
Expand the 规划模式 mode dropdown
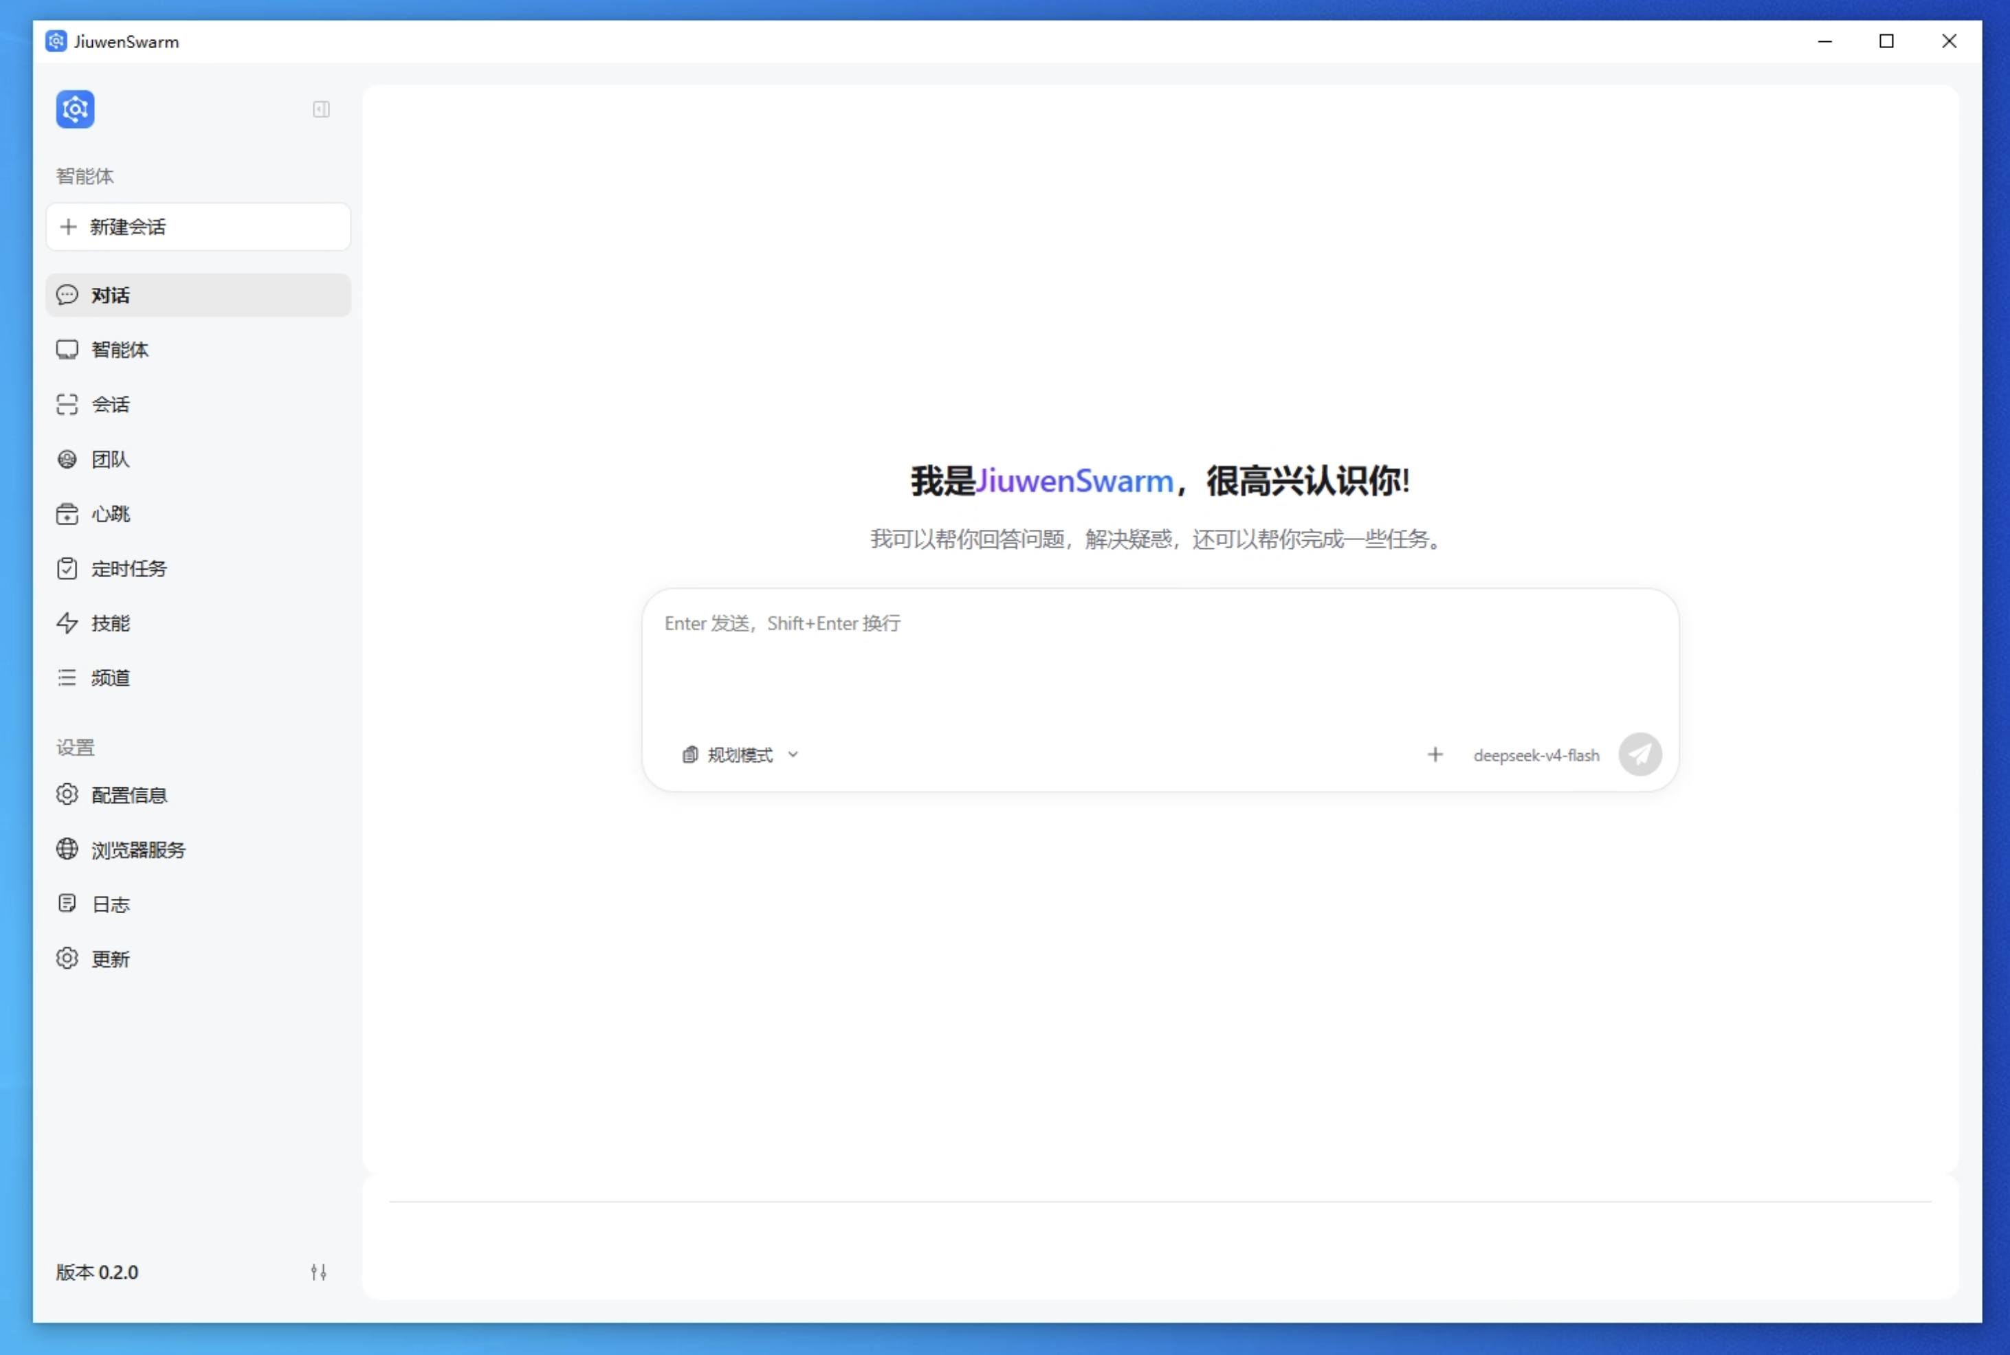point(739,755)
